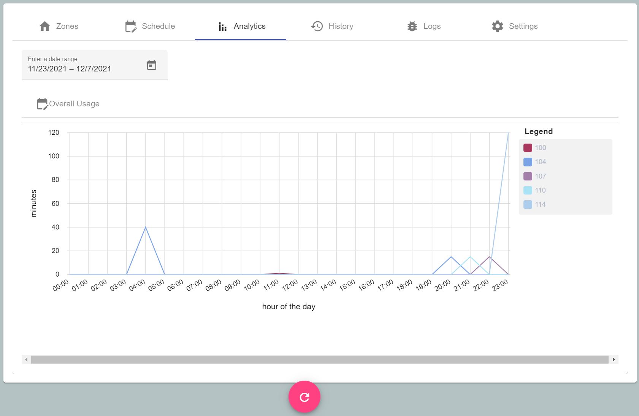Image resolution: width=639 pixels, height=416 pixels.
Task: Click the 04:00 axis label
Action: (x=137, y=285)
